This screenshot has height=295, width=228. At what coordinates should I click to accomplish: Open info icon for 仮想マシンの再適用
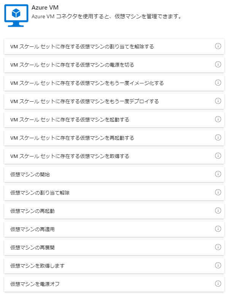218,229
